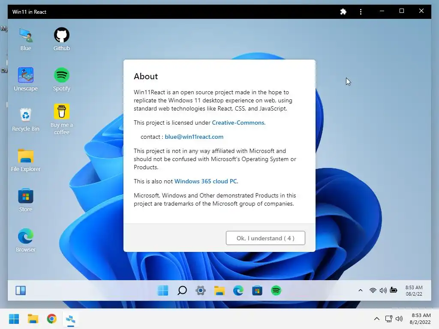
Task: Click the Buy me a coffee icon
Action: (x=62, y=120)
